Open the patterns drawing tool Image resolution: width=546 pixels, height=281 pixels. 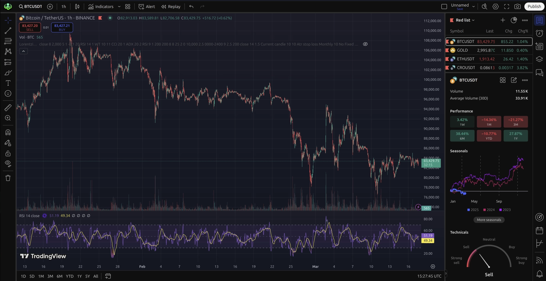click(8, 51)
